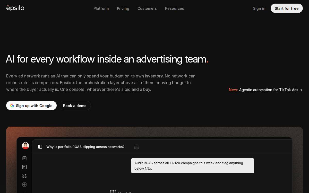The width and height of the screenshot is (309, 193).
Task: Open the Resources menu
Action: [174, 8]
